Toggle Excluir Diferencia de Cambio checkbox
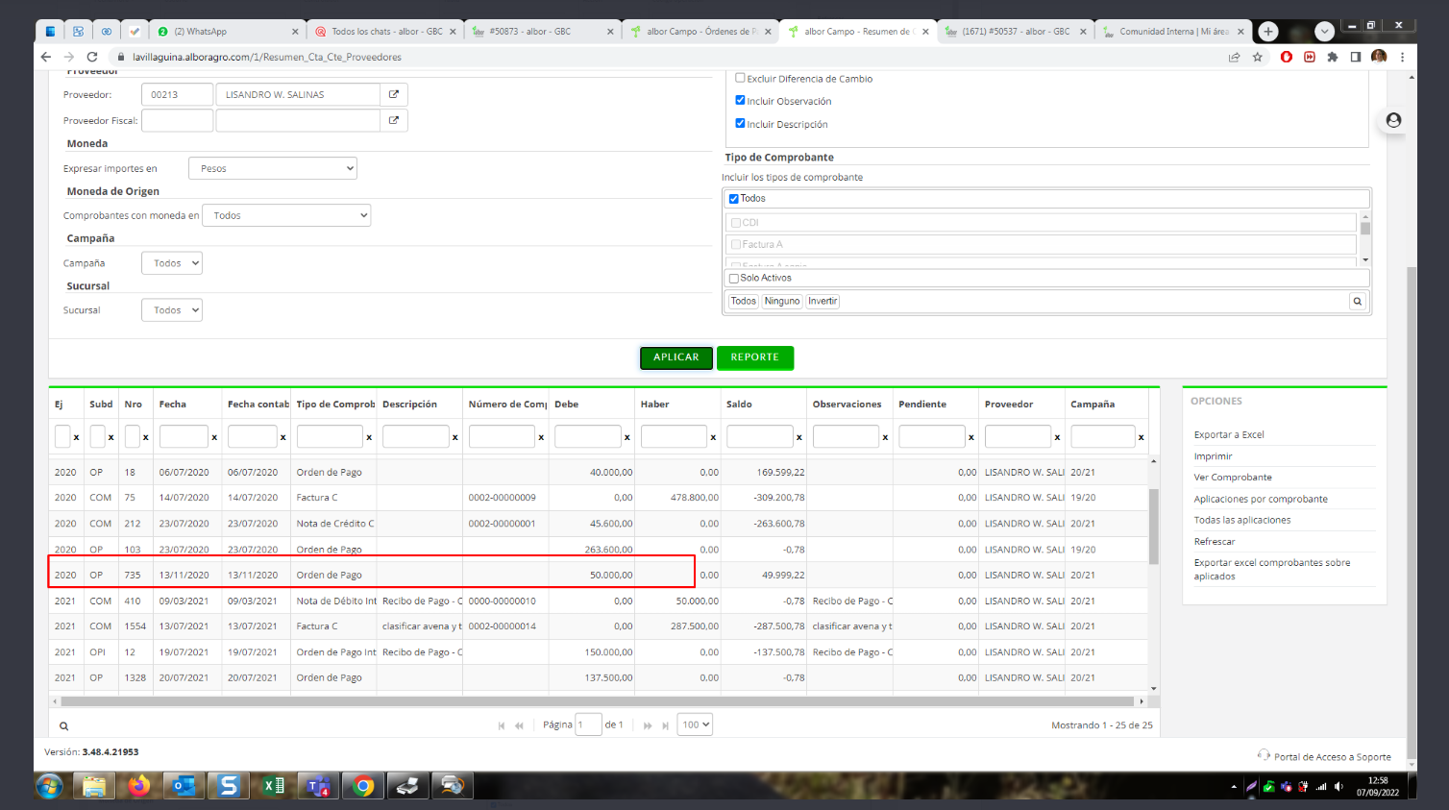This screenshot has height=810, width=1449. [x=740, y=78]
